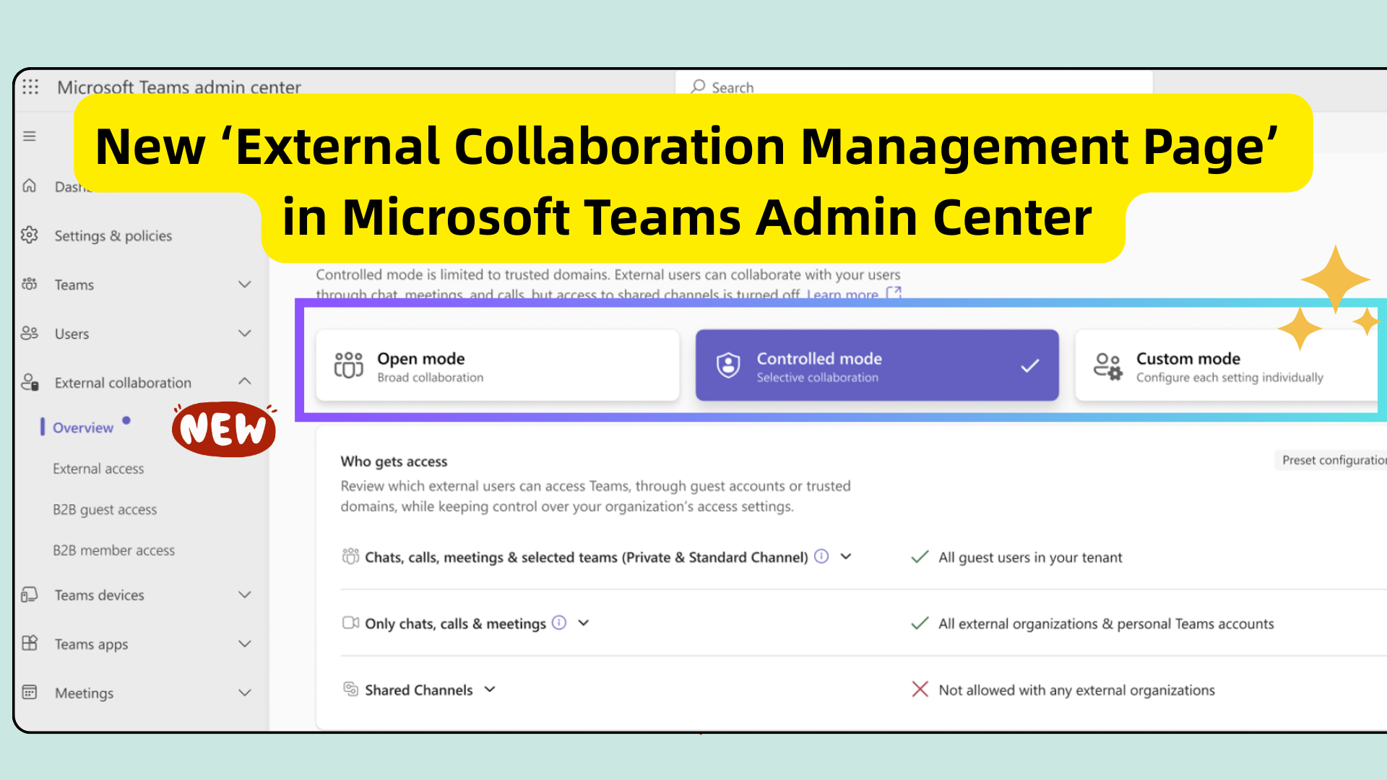Image resolution: width=1387 pixels, height=780 pixels.
Task: Click the Users people icon
Action: pyautogui.click(x=30, y=333)
